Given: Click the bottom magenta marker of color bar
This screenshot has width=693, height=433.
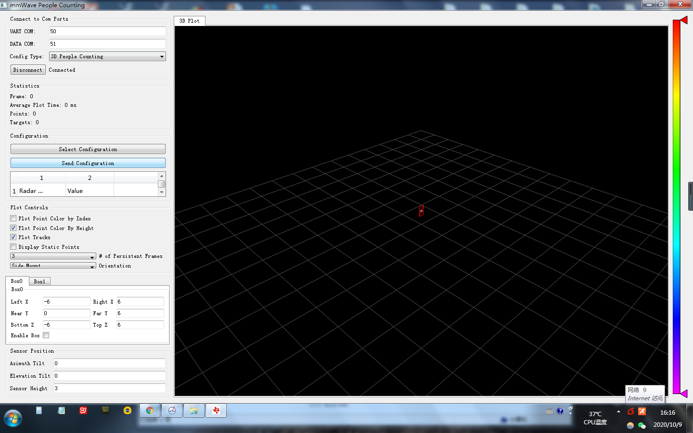Looking at the screenshot, I should tap(684, 394).
